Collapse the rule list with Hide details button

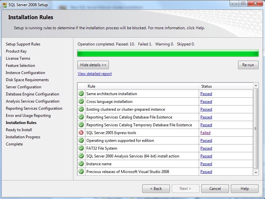pyautogui.click(x=93, y=65)
